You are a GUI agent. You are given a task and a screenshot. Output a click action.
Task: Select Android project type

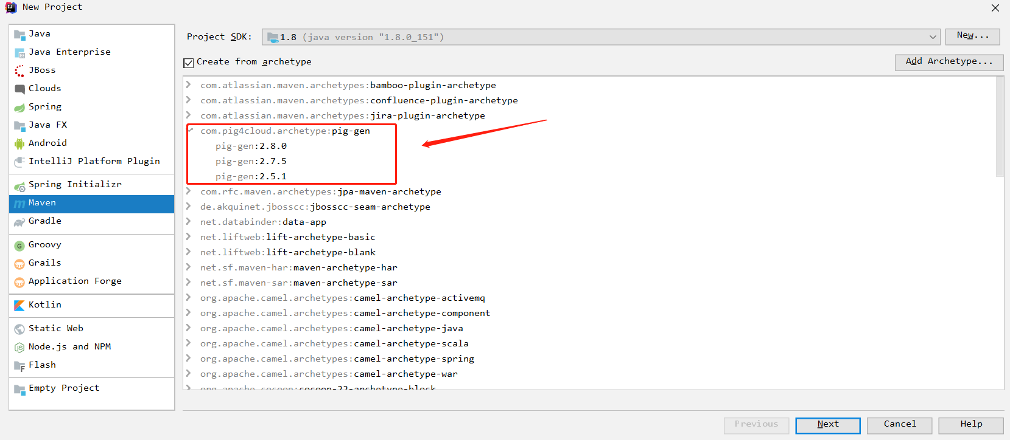tap(92, 143)
